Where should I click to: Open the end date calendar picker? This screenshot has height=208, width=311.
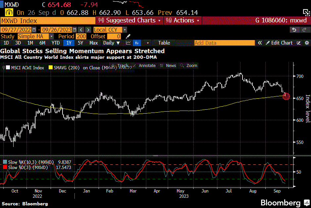tap(74, 30)
